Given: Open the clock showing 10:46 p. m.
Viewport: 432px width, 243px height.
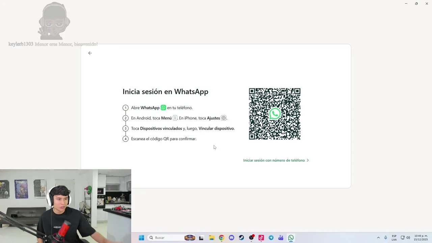Looking at the screenshot, I should pos(421,238).
